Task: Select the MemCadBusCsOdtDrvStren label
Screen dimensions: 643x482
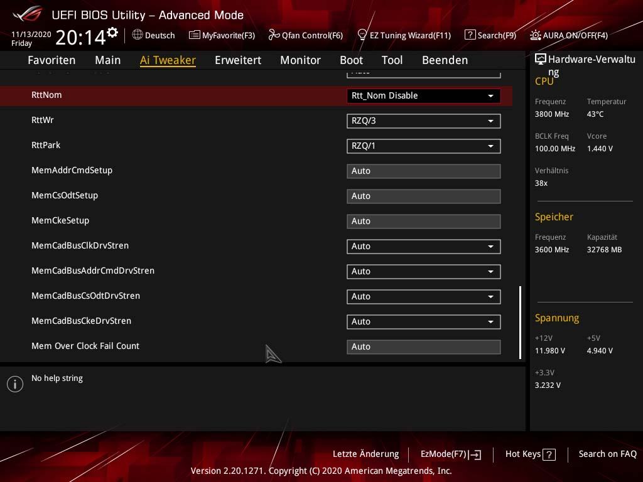Action: pyautogui.click(x=85, y=296)
